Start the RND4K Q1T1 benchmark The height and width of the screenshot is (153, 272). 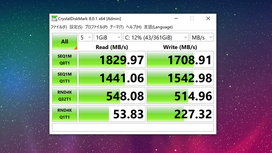[x=65, y=113]
